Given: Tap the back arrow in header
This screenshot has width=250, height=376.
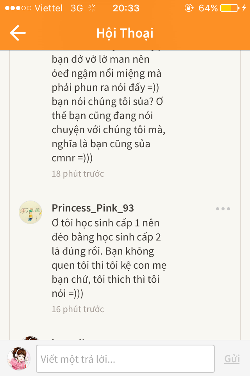Looking at the screenshot, I should coord(18,33).
